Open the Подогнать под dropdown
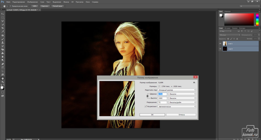The height and width of the screenshot is (140, 261). pos(177,90)
